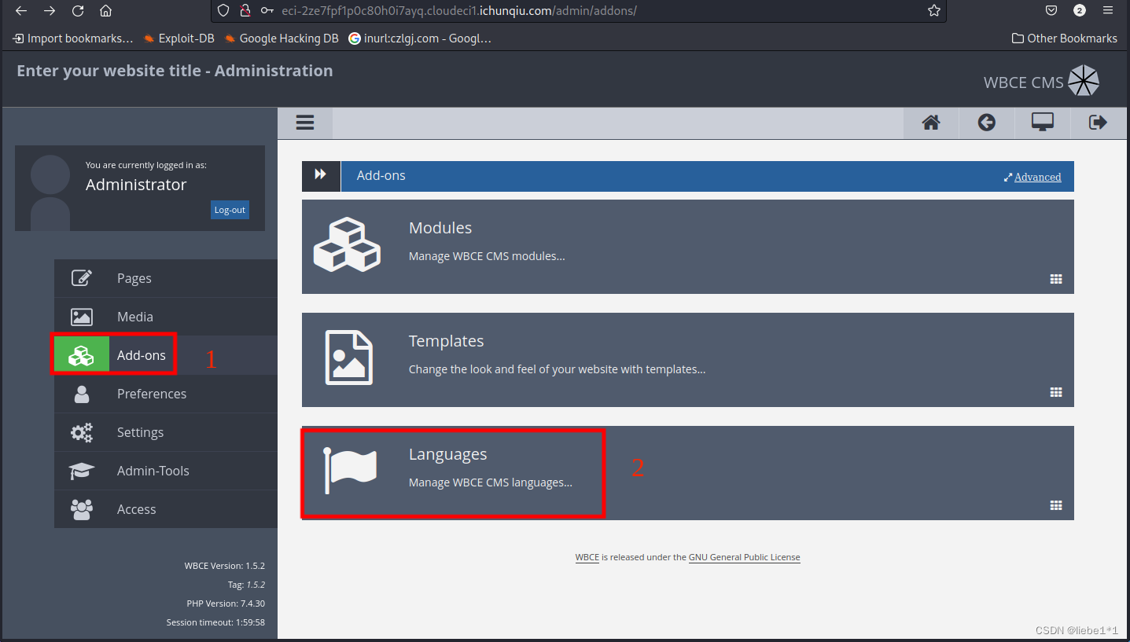The height and width of the screenshot is (642, 1130).
Task: Click the insecure connection lock icon
Action: point(245,11)
